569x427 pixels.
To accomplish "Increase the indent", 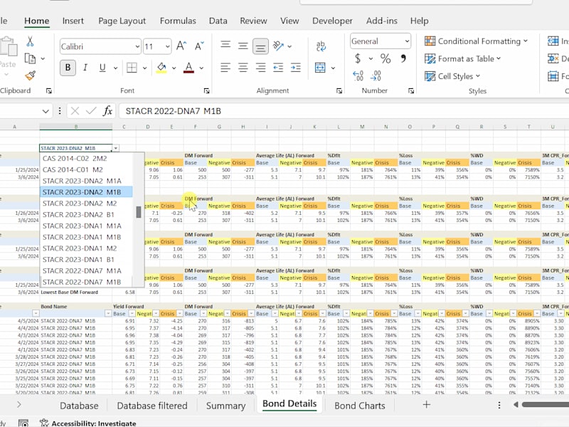I will coord(295,68).
